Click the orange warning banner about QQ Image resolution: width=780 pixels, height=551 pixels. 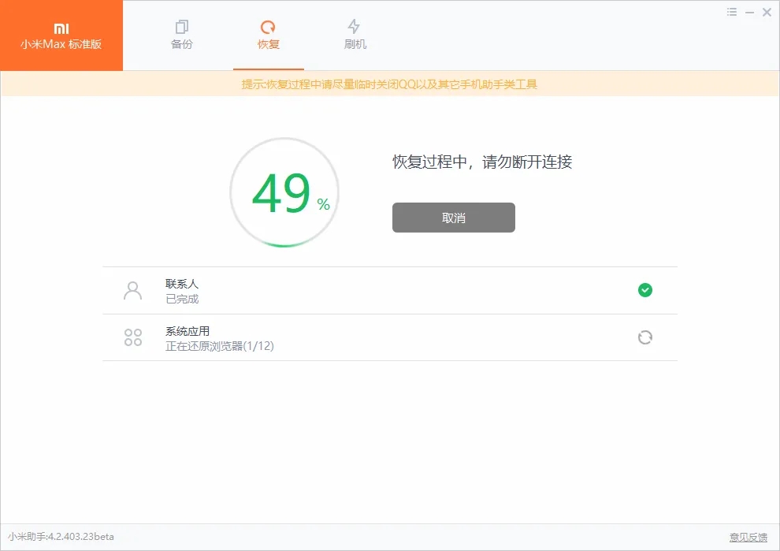pos(390,84)
